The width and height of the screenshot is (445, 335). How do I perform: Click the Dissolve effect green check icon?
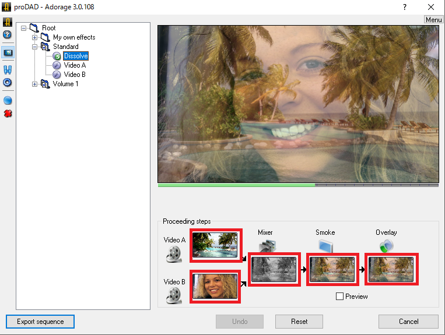(x=57, y=56)
